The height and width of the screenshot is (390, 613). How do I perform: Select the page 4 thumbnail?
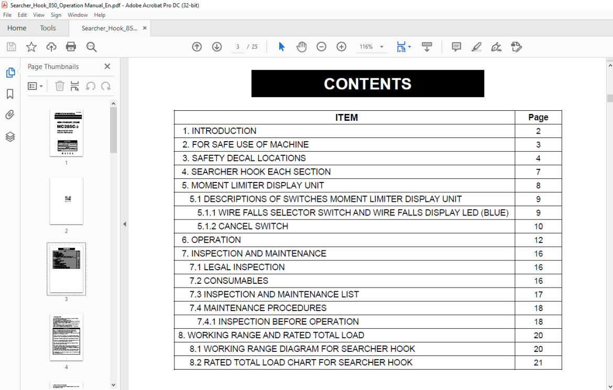[67, 337]
